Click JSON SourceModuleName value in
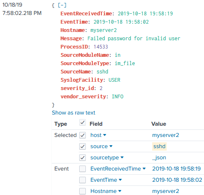 [x=118, y=55]
